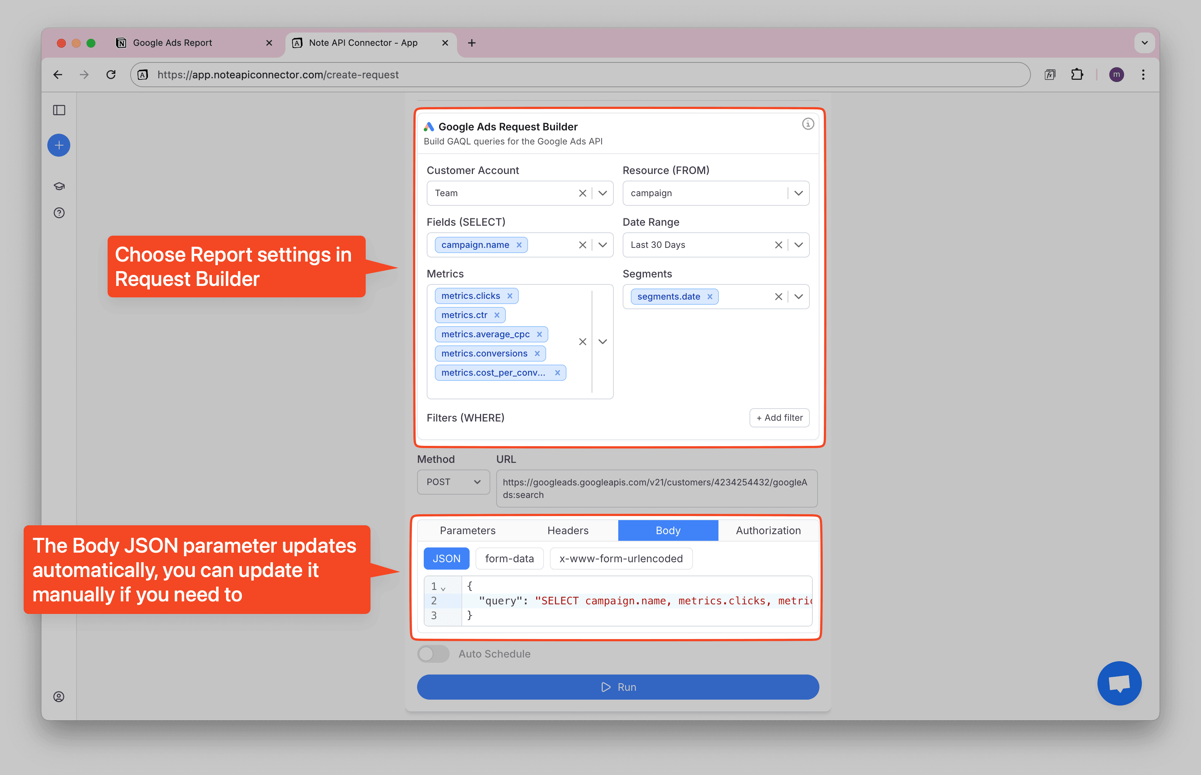Open the help question mark icon
1201x775 pixels.
59,213
